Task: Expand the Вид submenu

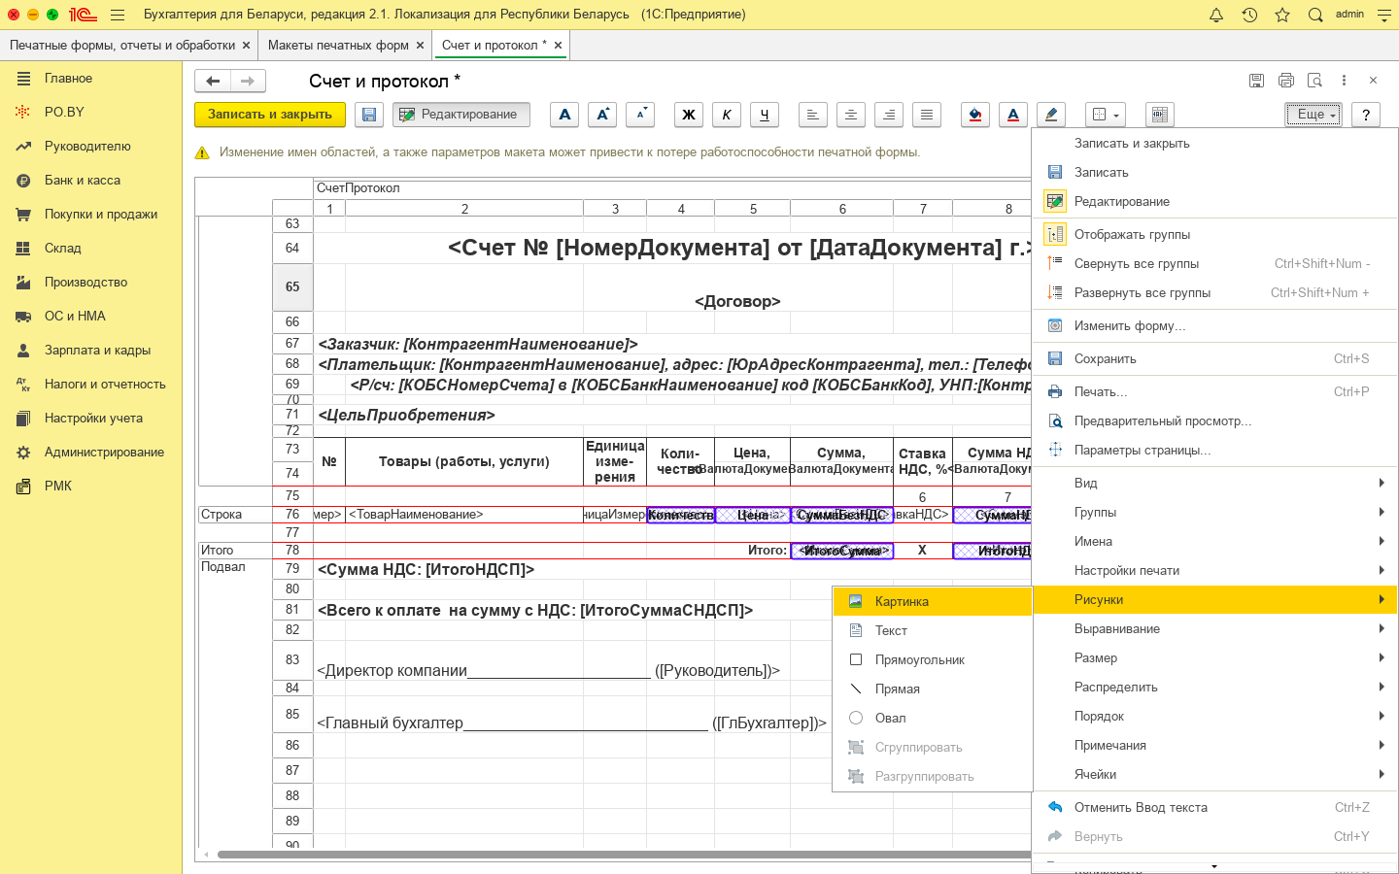Action: point(1214,483)
